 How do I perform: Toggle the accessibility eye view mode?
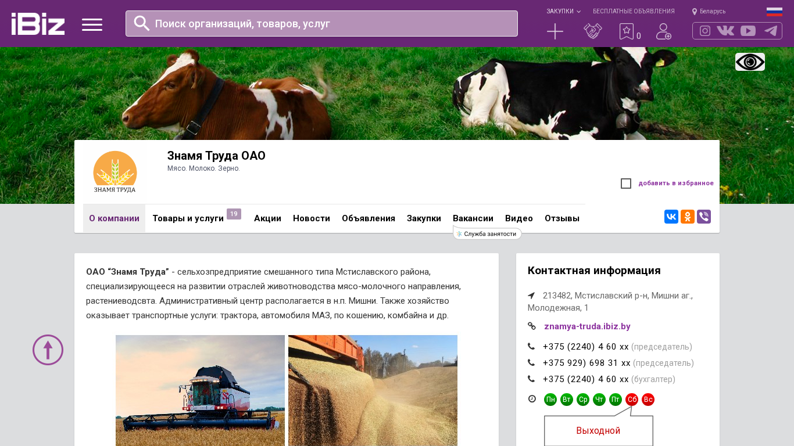(750, 62)
